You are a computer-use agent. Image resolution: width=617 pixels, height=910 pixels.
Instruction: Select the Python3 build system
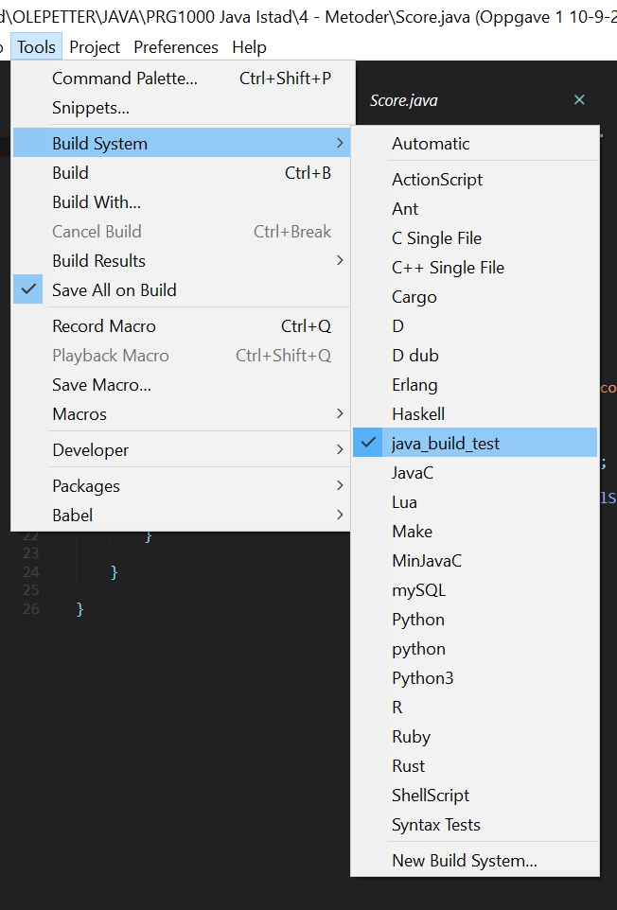click(424, 677)
